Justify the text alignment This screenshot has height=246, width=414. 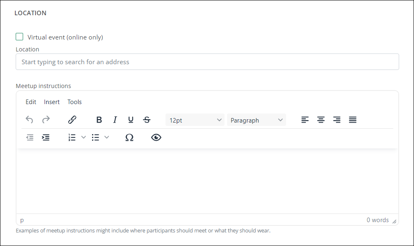pyautogui.click(x=352, y=120)
